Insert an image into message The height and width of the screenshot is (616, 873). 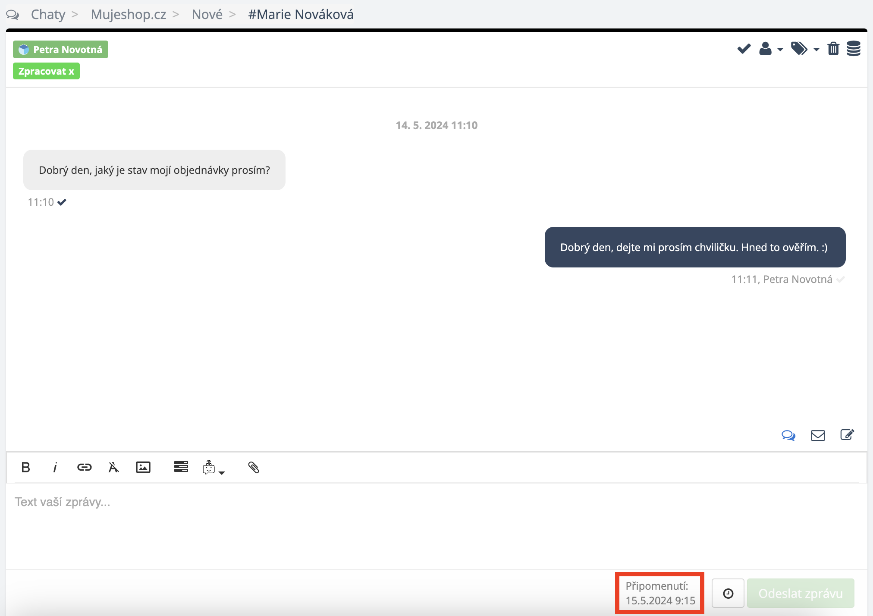click(x=143, y=467)
